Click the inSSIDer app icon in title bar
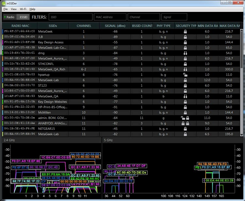The width and height of the screenshot is (245, 201). (x=4, y=3)
